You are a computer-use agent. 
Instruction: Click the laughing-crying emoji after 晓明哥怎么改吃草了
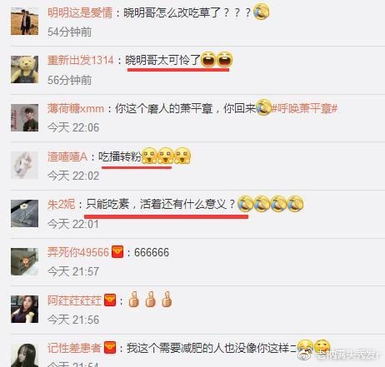click(x=262, y=12)
